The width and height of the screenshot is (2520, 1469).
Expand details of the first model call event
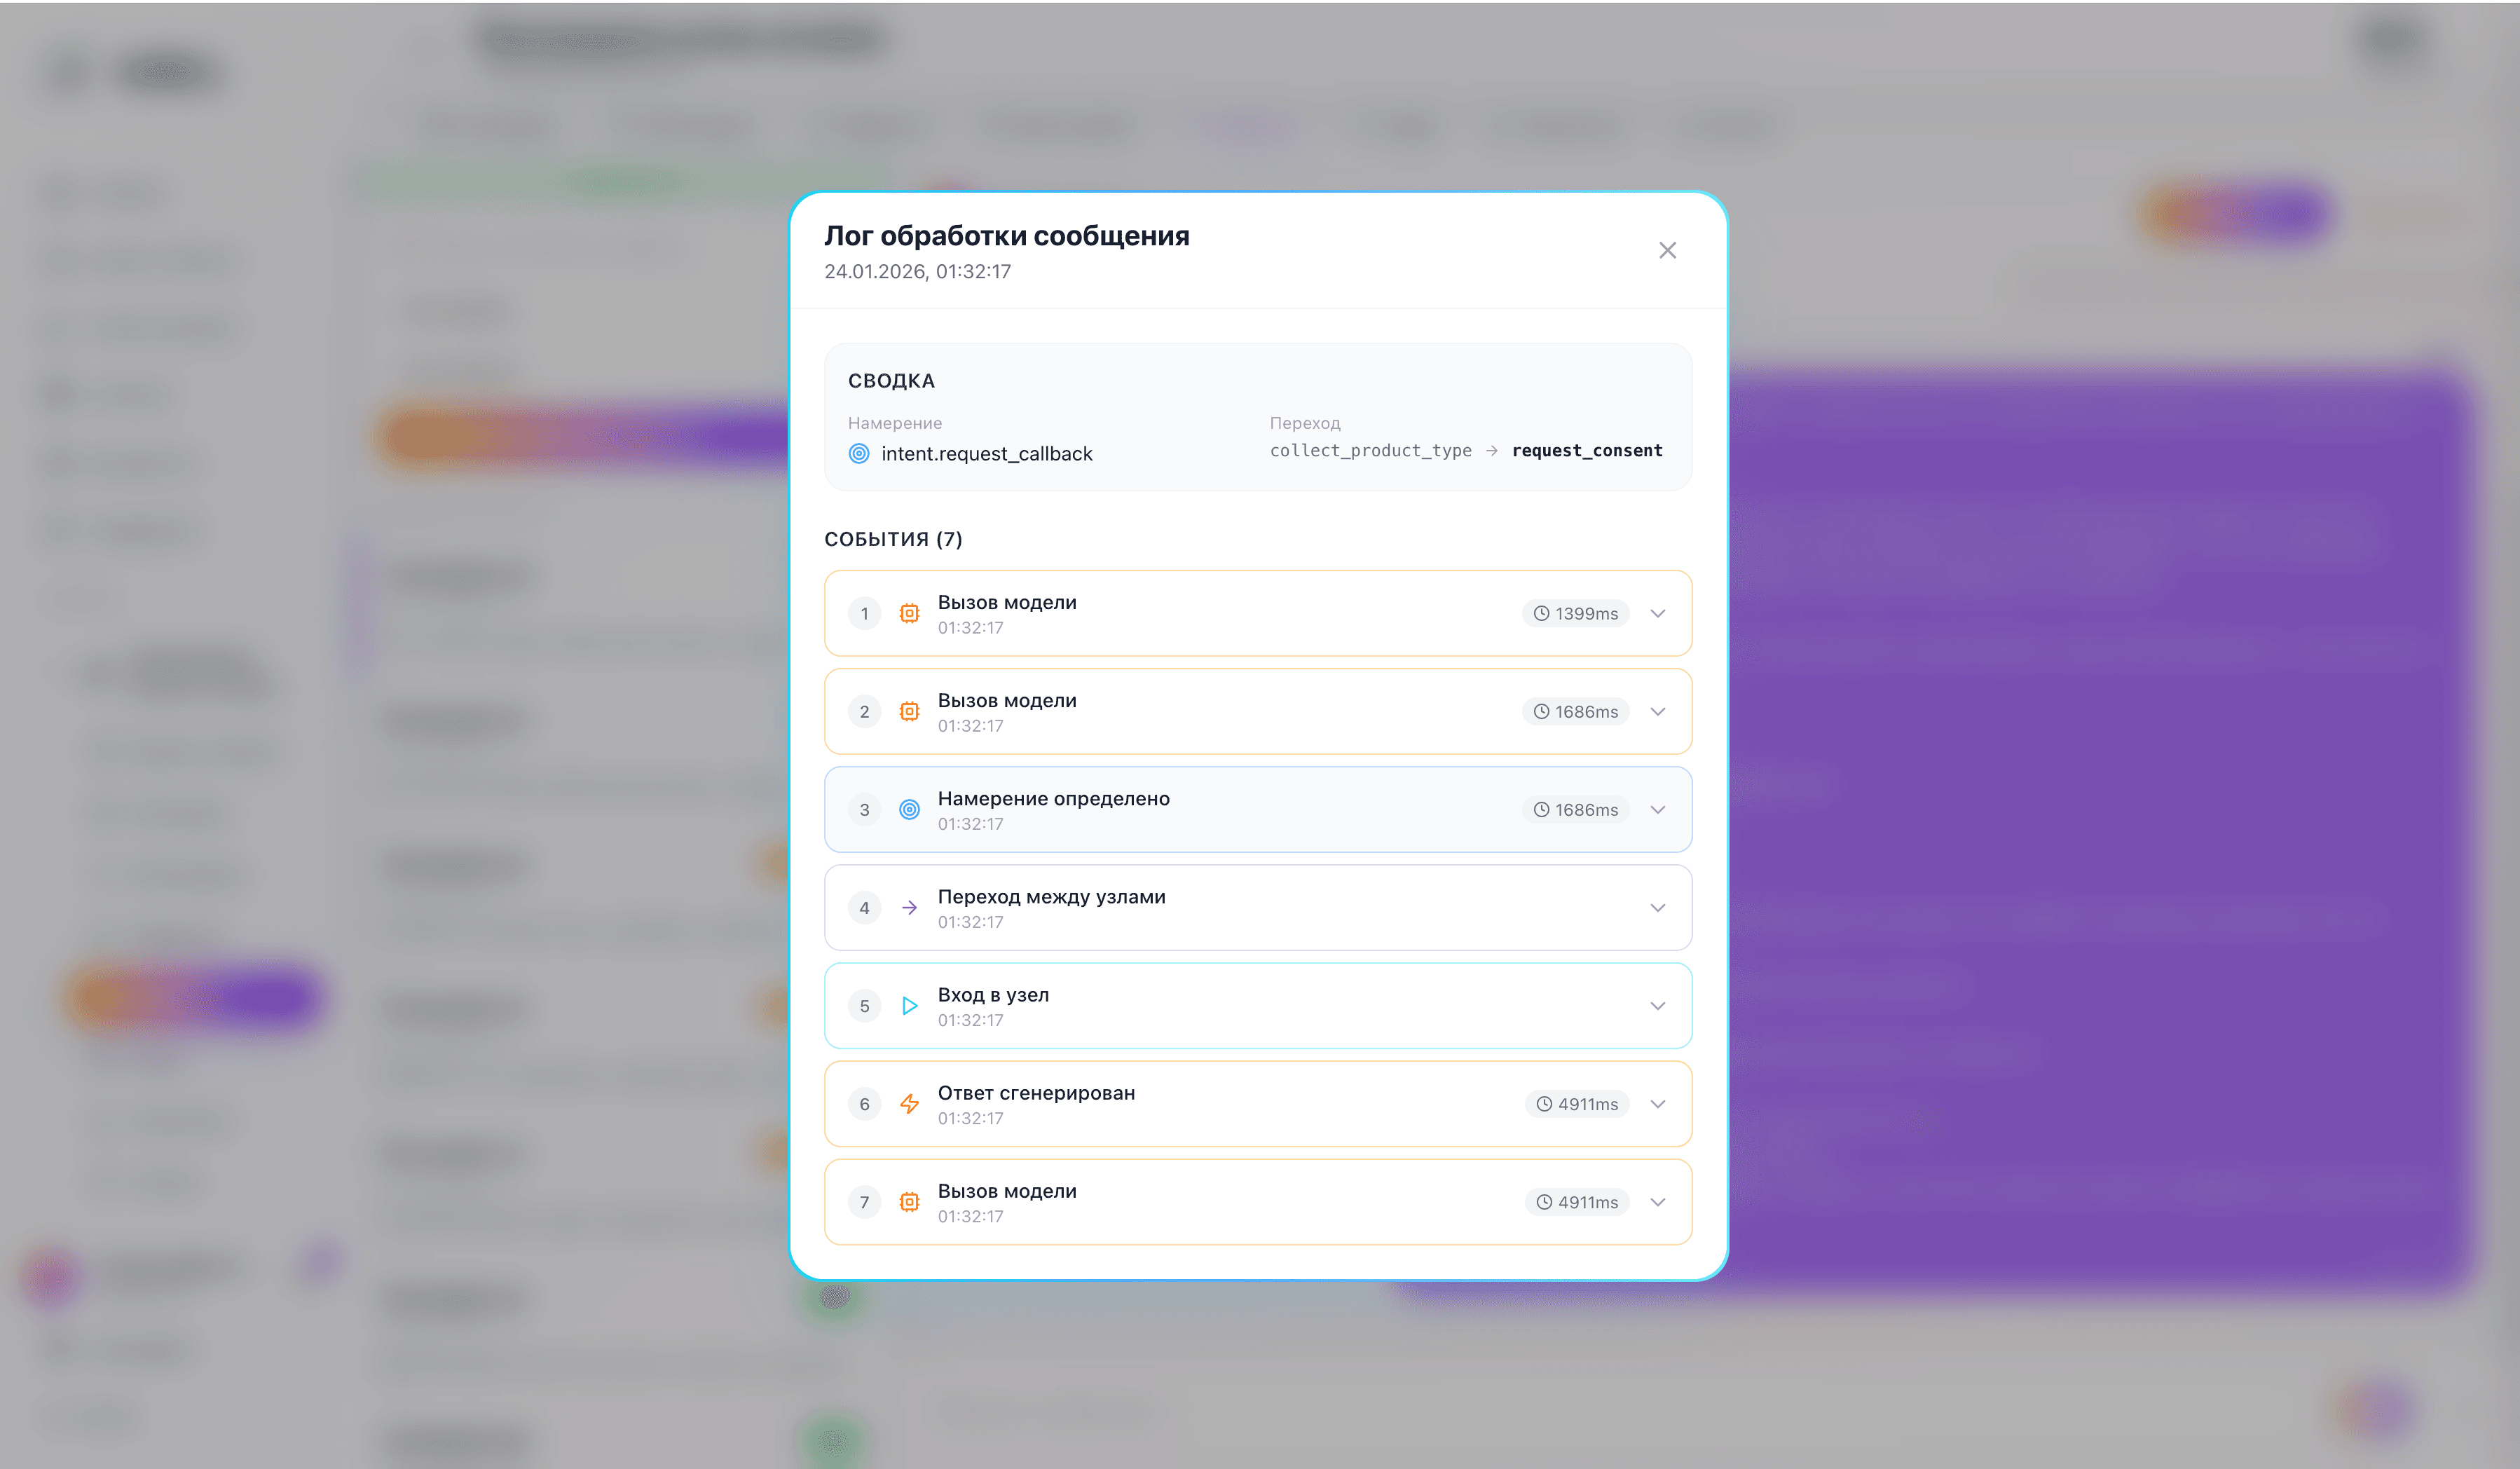pyautogui.click(x=1657, y=613)
